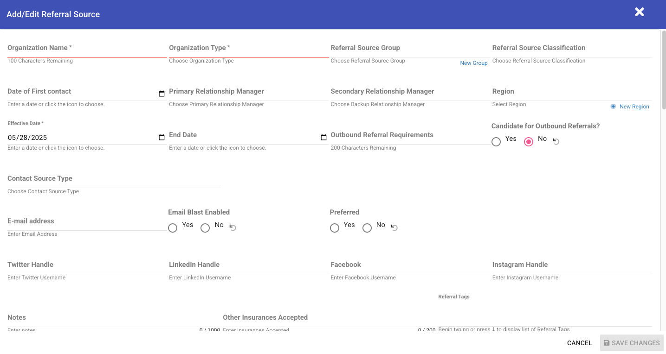This screenshot has width=666, height=354.
Task: Open the End Date calendar picker
Action: 323,138
